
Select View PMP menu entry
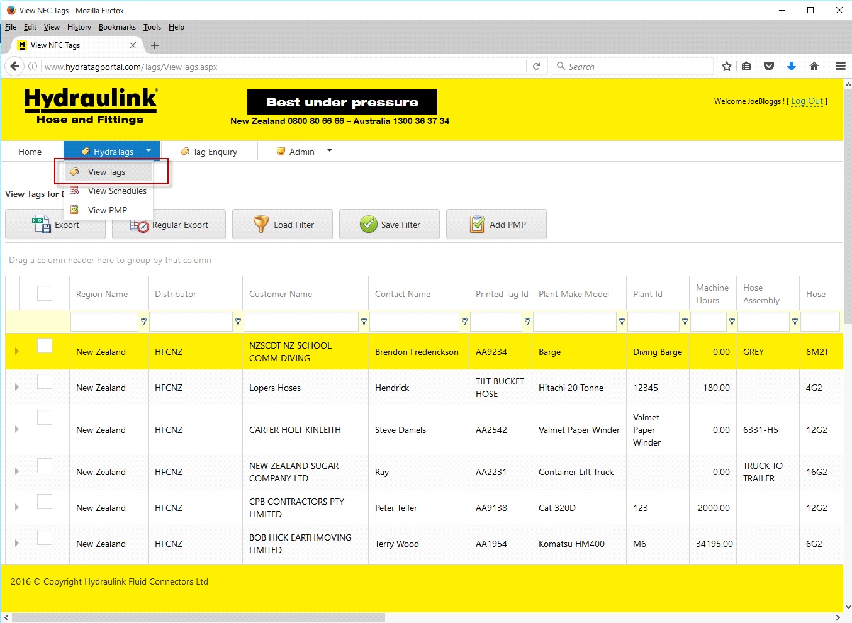coord(108,210)
